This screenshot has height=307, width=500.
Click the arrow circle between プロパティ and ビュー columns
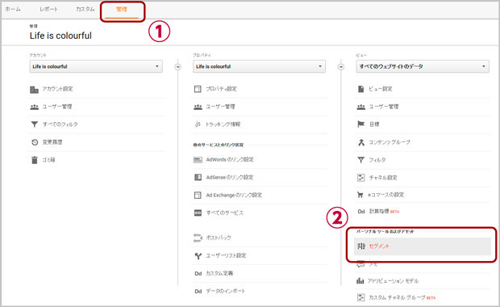pos(341,67)
